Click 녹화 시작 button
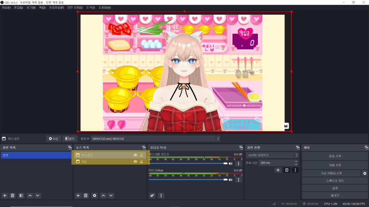Viewport: 369px width, 207px height. [x=335, y=165]
